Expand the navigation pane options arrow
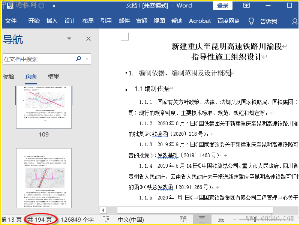The image size is (300, 225). coord(69,39)
